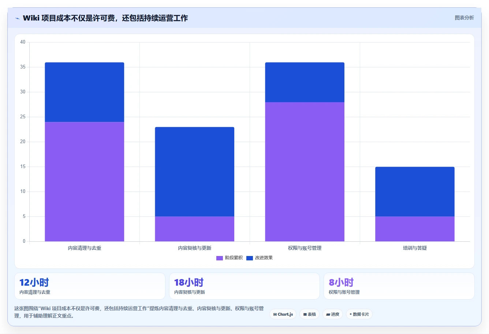Toggle the 改进效果 legend swatch
Image resolution: width=489 pixels, height=334 pixels.
(250, 258)
